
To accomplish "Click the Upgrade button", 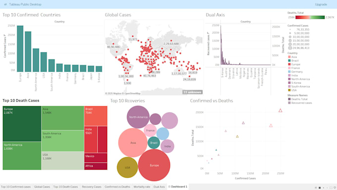I will click(x=321, y=4).
